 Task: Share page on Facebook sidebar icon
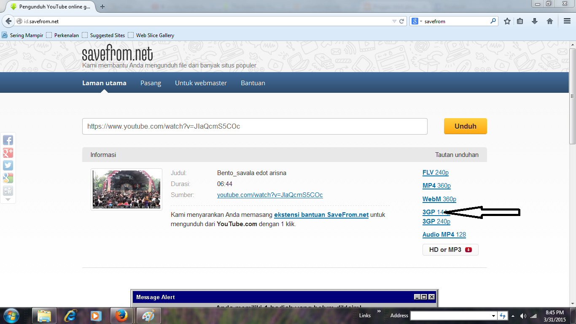pos(8,140)
